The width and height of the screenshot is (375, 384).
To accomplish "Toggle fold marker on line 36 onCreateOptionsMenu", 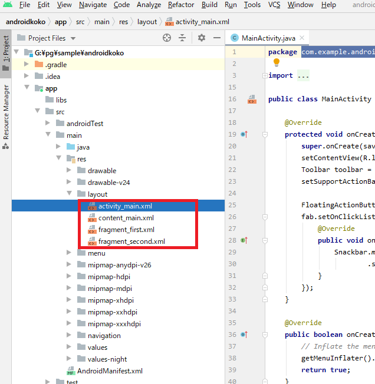I will (x=265, y=335).
